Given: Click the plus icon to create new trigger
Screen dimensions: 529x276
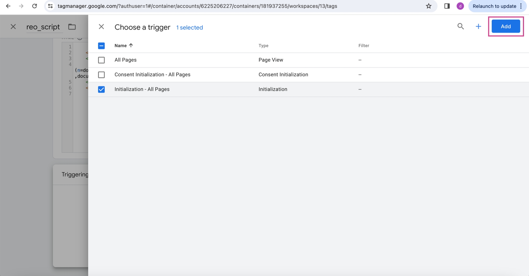Looking at the screenshot, I should 478,26.
